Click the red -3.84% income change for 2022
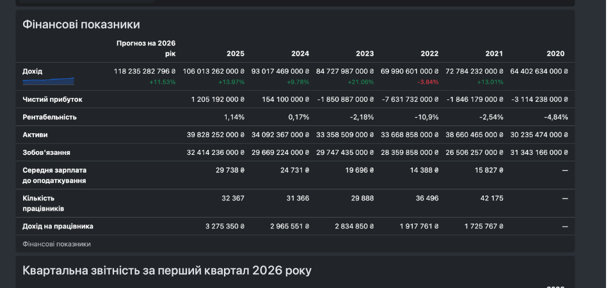Image resolution: width=608 pixels, height=288 pixels. 428,82
